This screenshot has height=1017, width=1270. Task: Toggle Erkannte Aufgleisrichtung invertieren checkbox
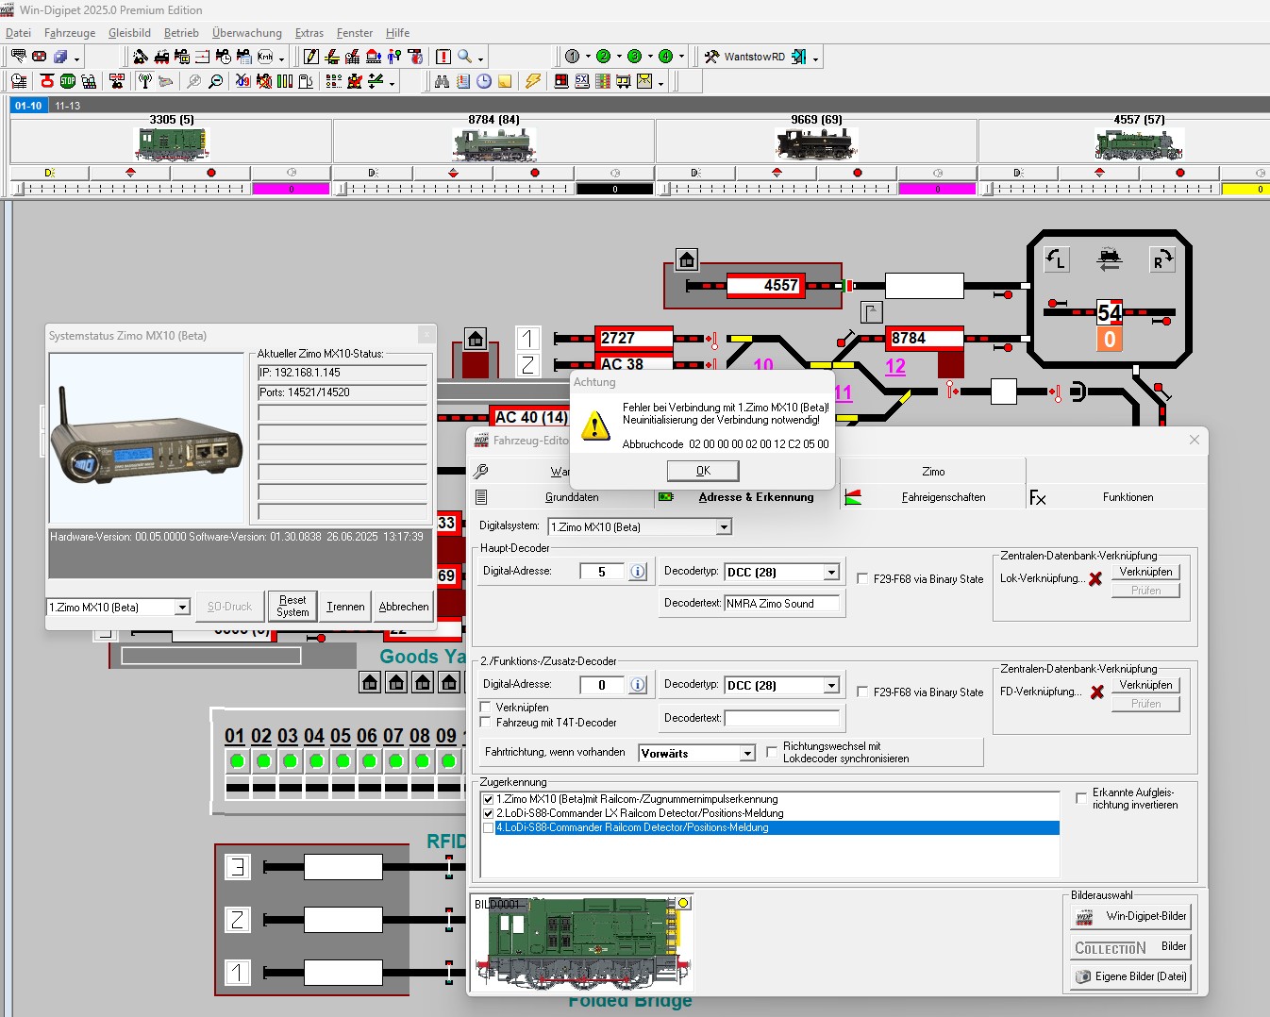(x=1081, y=798)
